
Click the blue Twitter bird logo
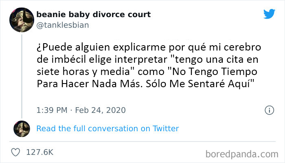point(269,14)
